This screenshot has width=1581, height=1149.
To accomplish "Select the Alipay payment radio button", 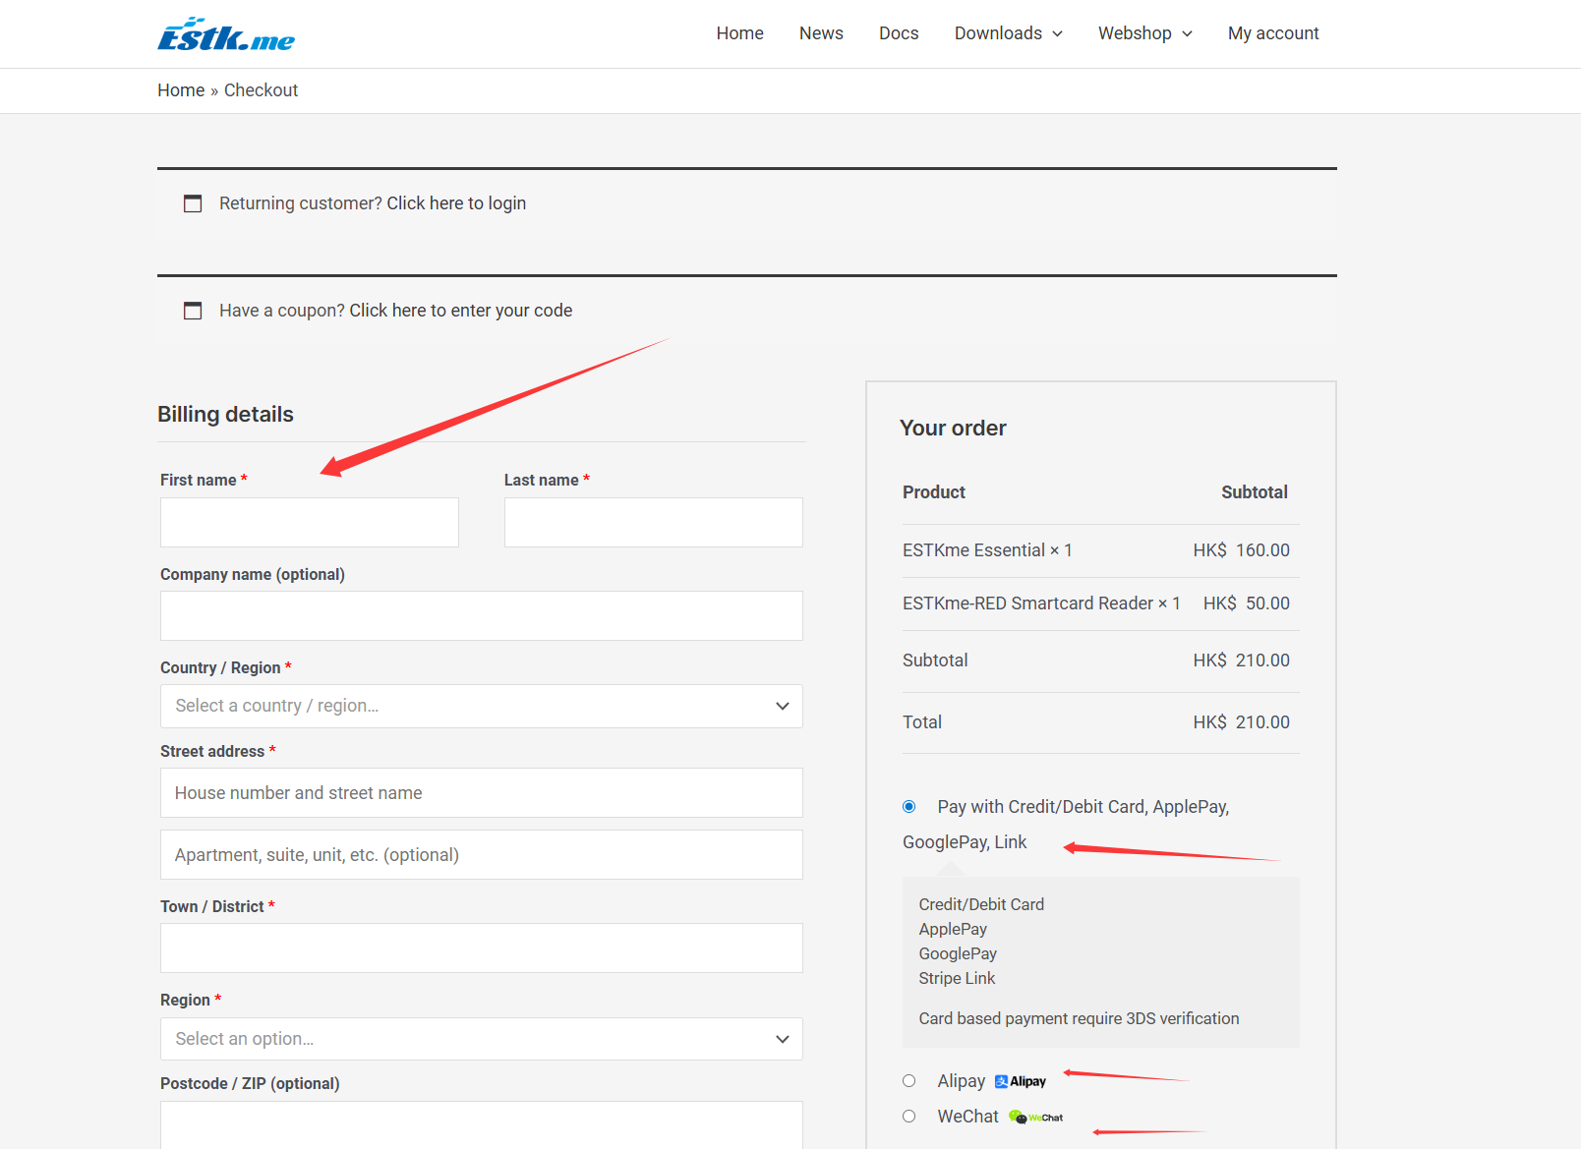I will point(909,1081).
